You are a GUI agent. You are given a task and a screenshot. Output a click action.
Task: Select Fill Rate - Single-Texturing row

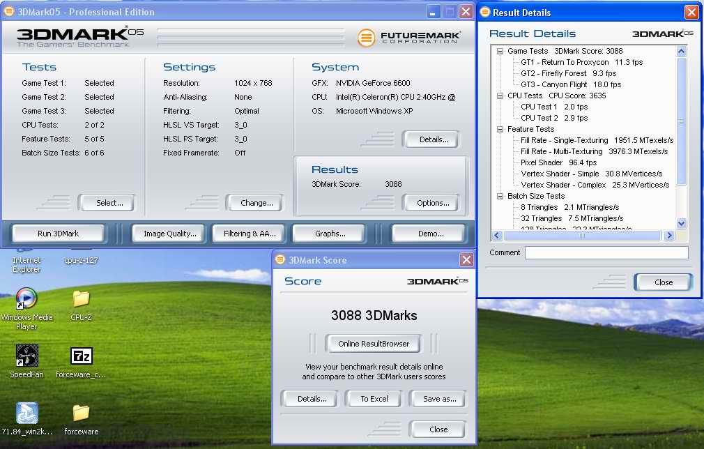597,141
